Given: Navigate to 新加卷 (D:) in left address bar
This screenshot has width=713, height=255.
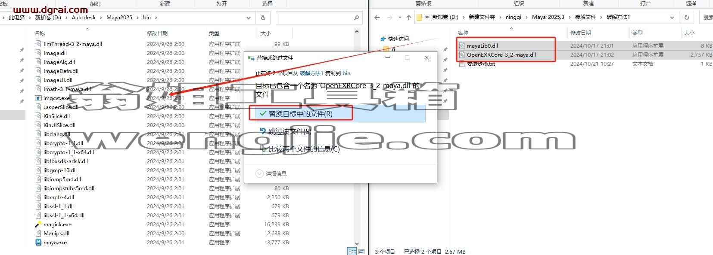Looking at the screenshot, I should pos(48,18).
